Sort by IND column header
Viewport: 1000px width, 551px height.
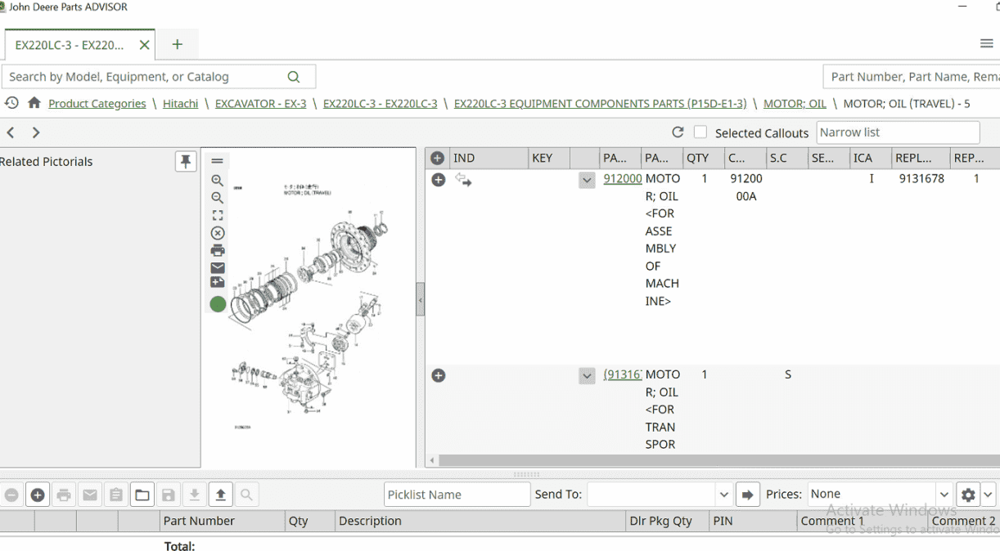click(489, 158)
